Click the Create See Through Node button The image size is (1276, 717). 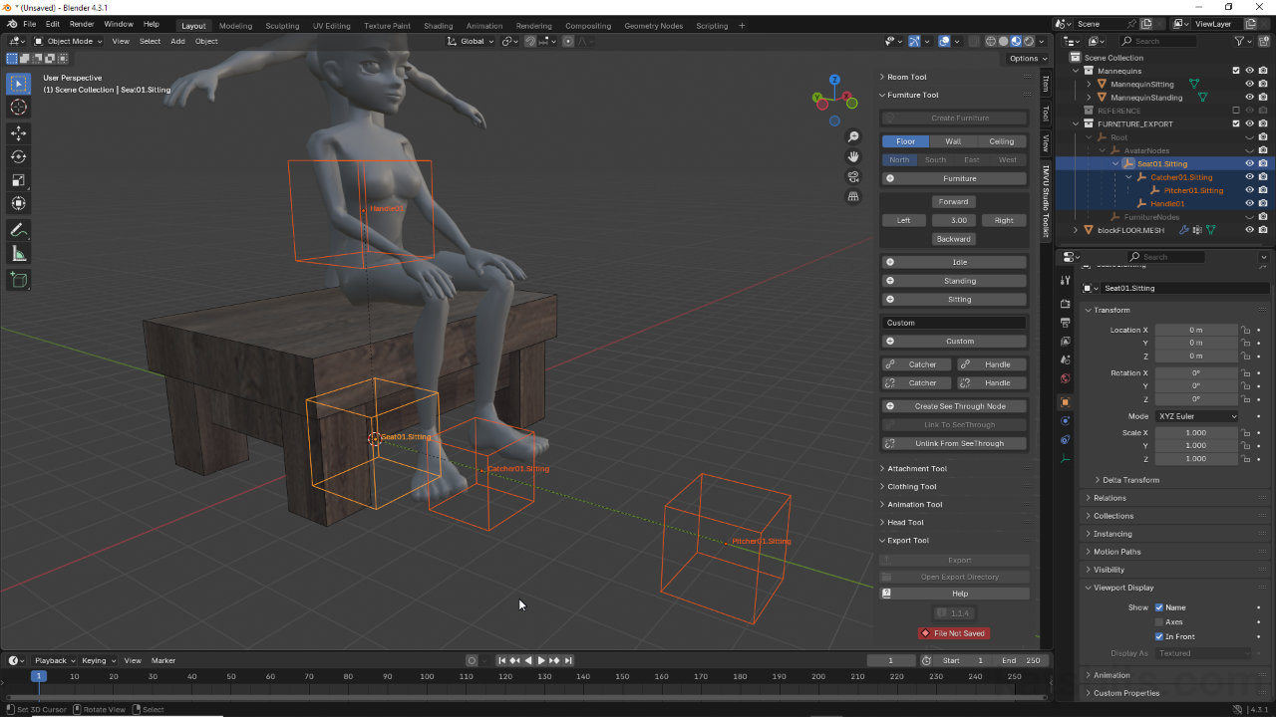click(954, 406)
